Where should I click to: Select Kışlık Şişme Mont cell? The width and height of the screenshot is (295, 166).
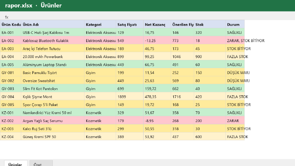[x=53, y=96]
